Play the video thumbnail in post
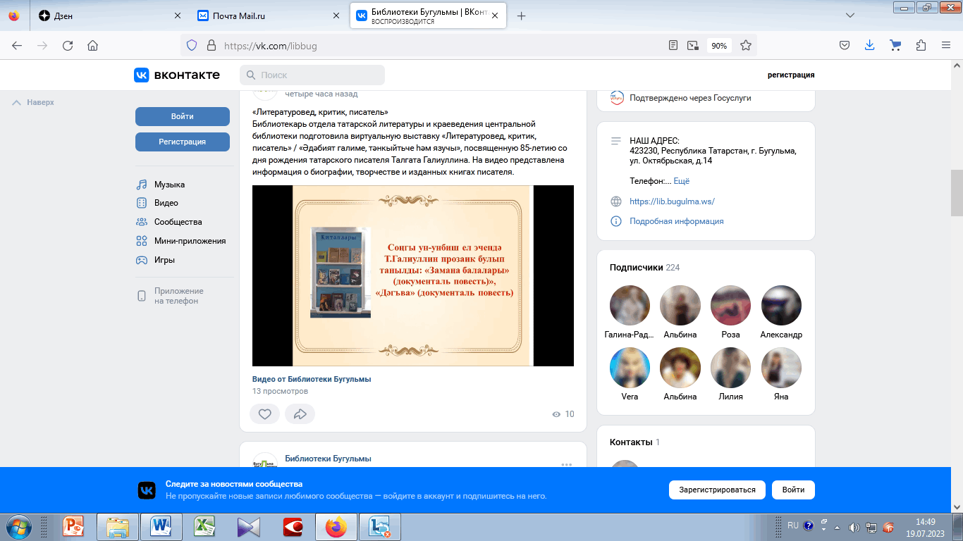The image size is (963, 541). pos(413,276)
